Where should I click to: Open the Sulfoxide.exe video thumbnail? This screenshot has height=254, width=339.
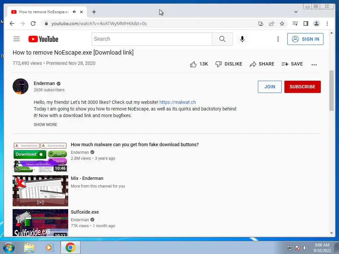coord(40,223)
